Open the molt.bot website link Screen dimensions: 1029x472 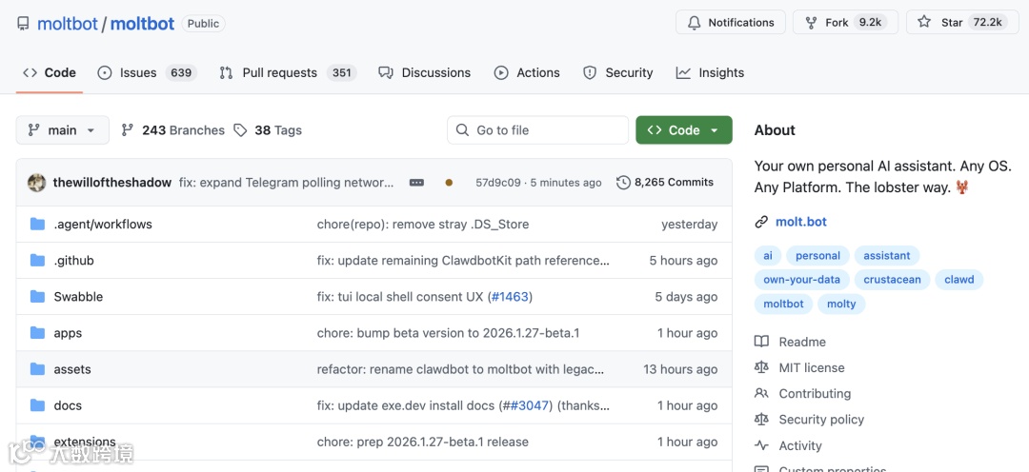pyautogui.click(x=801, y=222)
